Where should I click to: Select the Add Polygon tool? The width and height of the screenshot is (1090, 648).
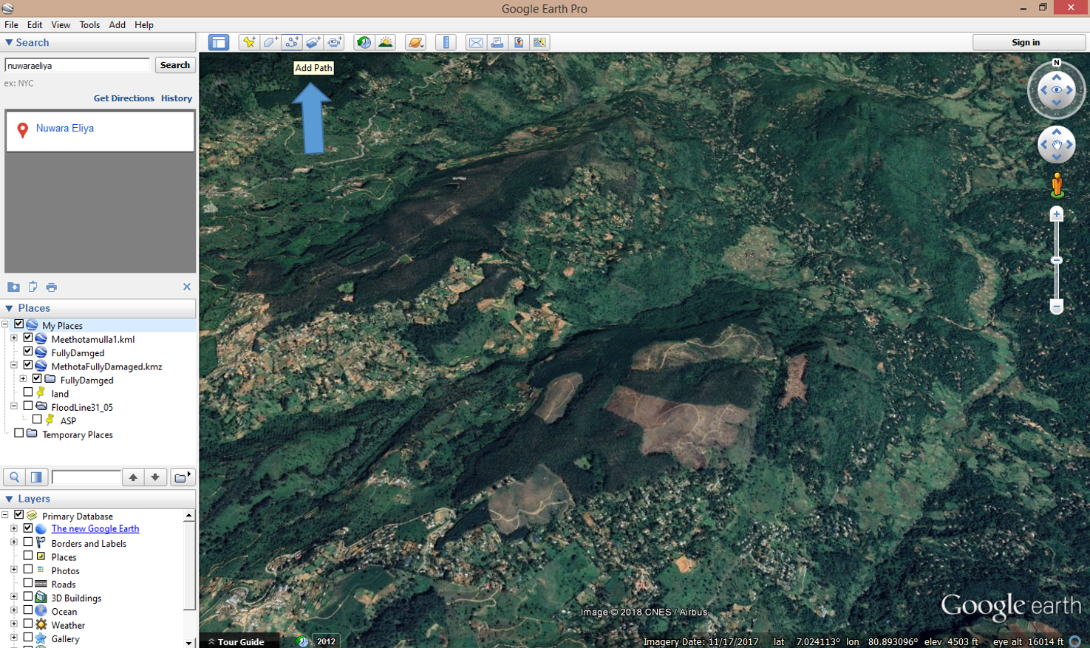[x=270, y=42]
